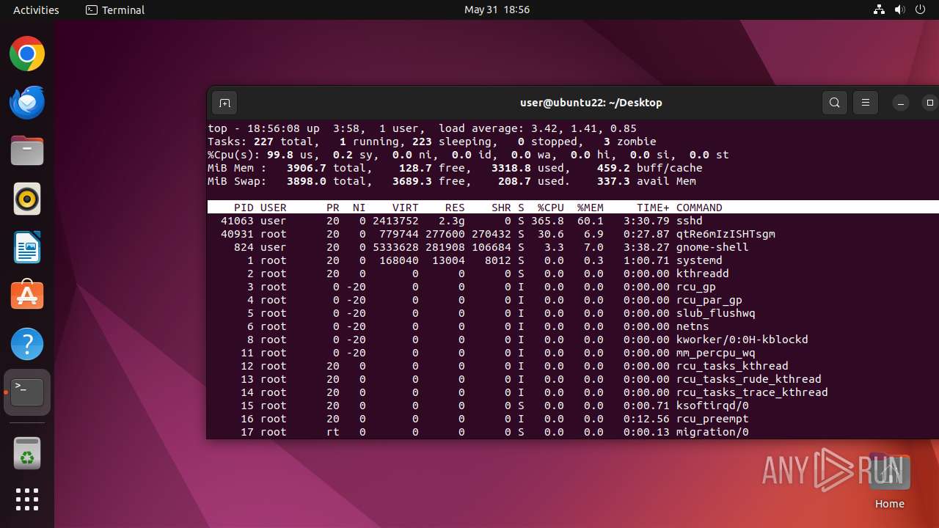Open Ubuntu Software from the dock
Viewport: 939px width, 528px height.
[x=27, y=296]
